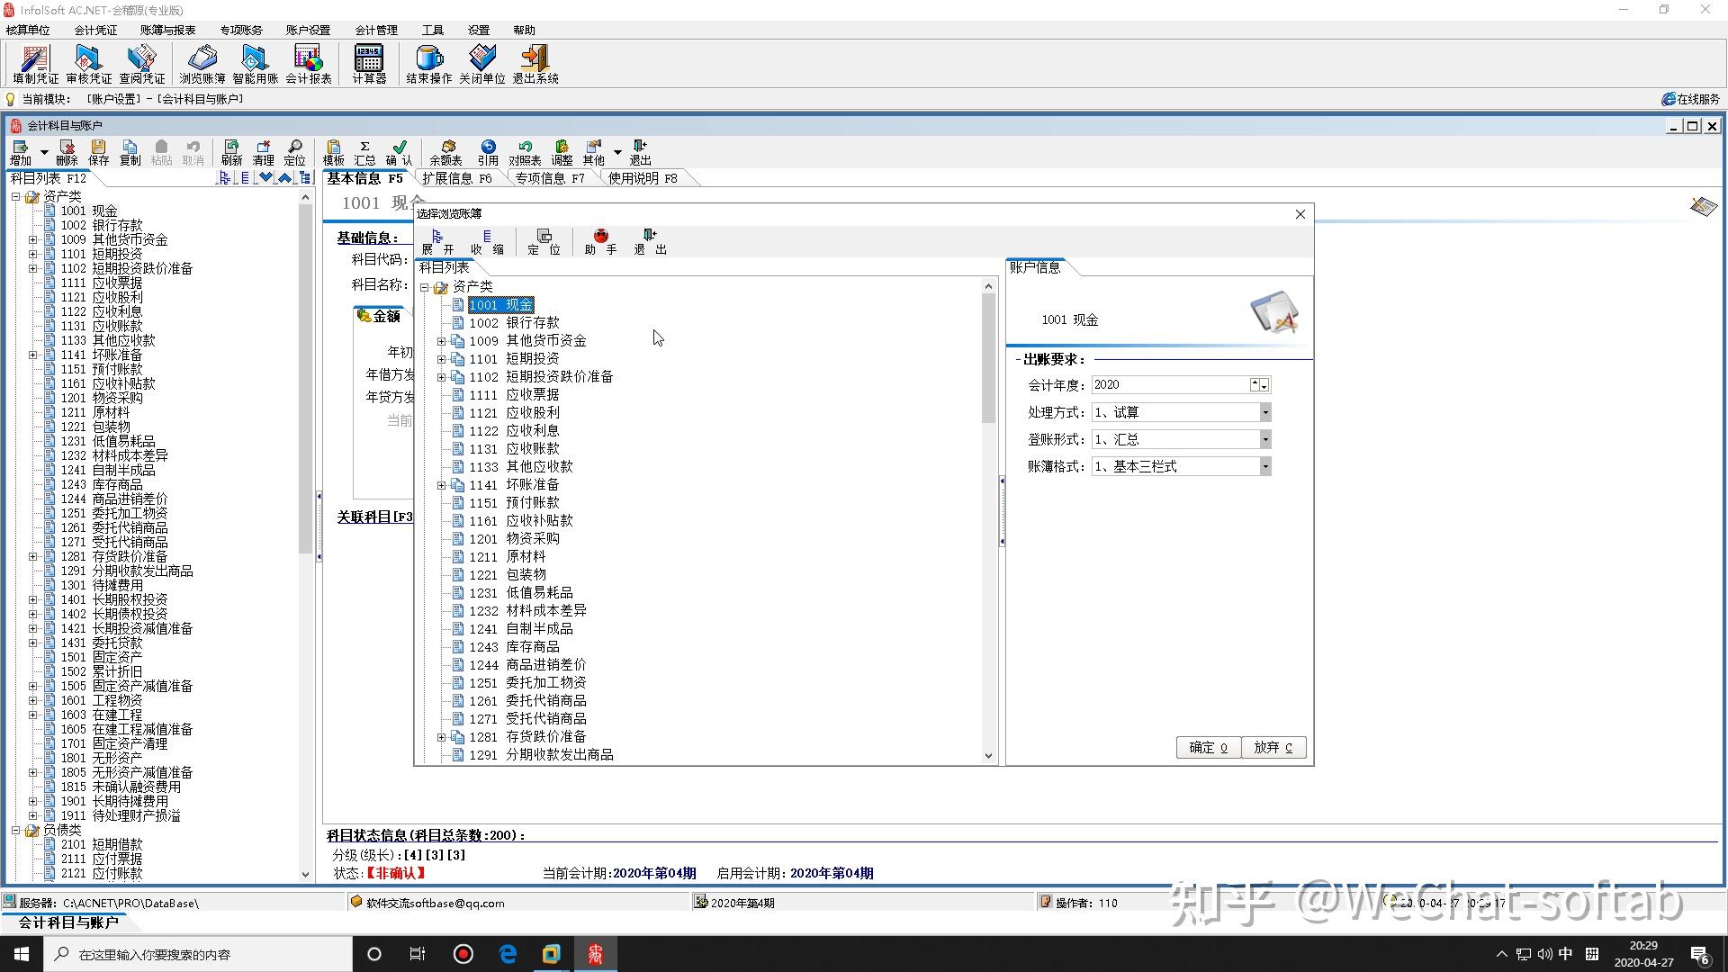
Task: Open the 会计报表 toolbar icon
Action: (308, 65)
